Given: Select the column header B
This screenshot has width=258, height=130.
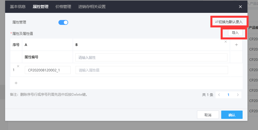Looking at the screenshot, I should click(x=76, y=45).
